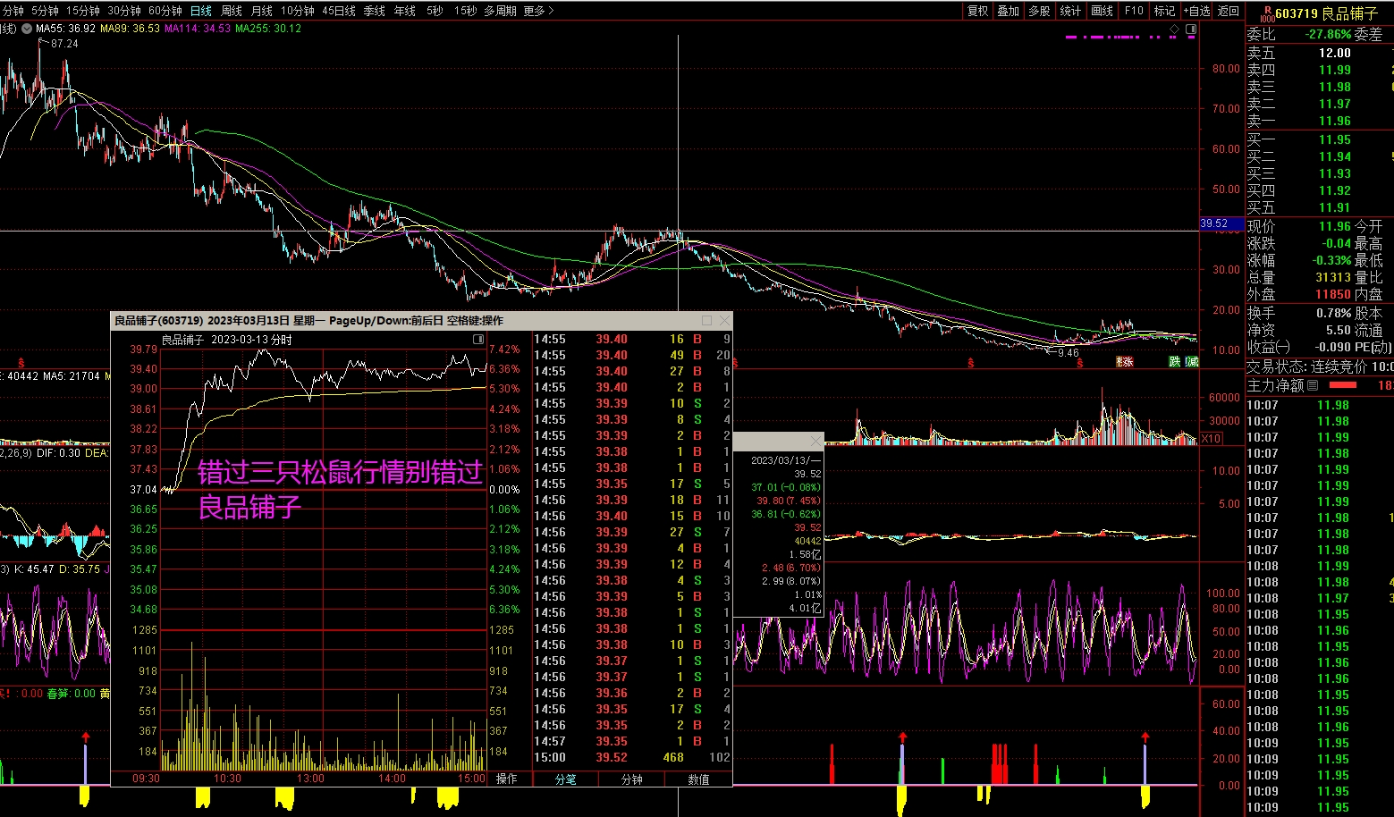
Task: Toggle the intraday popup panel layout icon
Action: (x=478, y=340)
